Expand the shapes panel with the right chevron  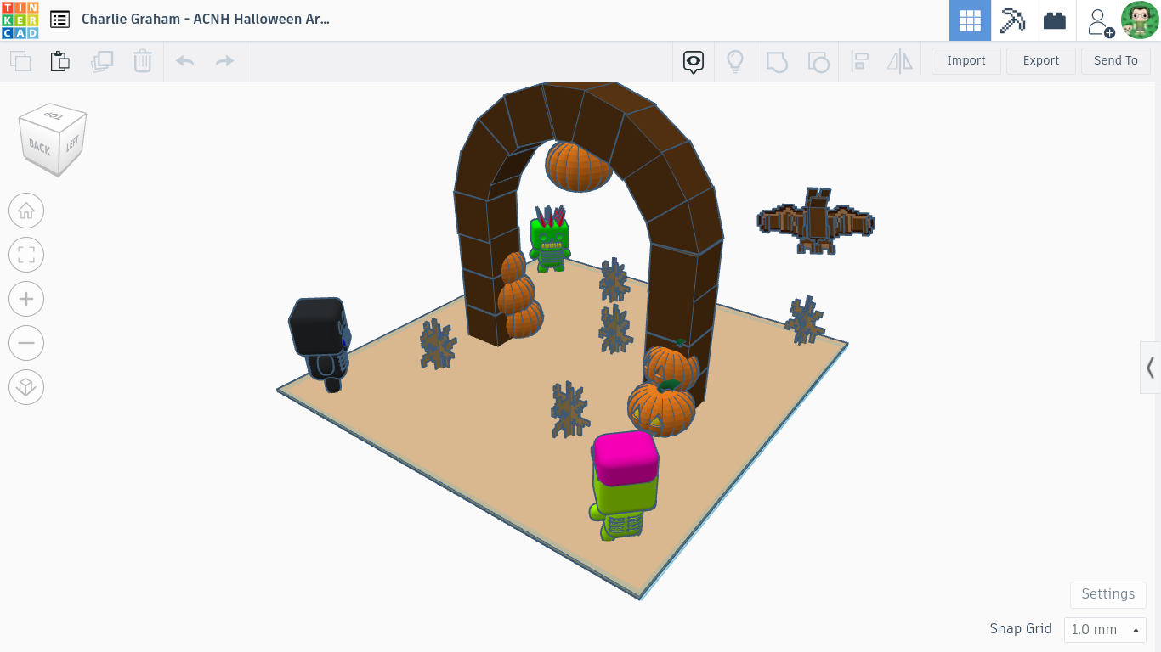[x=1152, y=367]
